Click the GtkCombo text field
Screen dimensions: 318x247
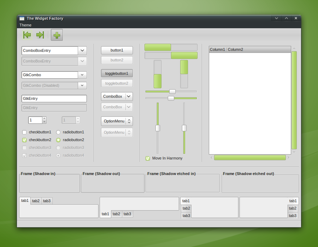pyautogui.click(x=50, y=75)
